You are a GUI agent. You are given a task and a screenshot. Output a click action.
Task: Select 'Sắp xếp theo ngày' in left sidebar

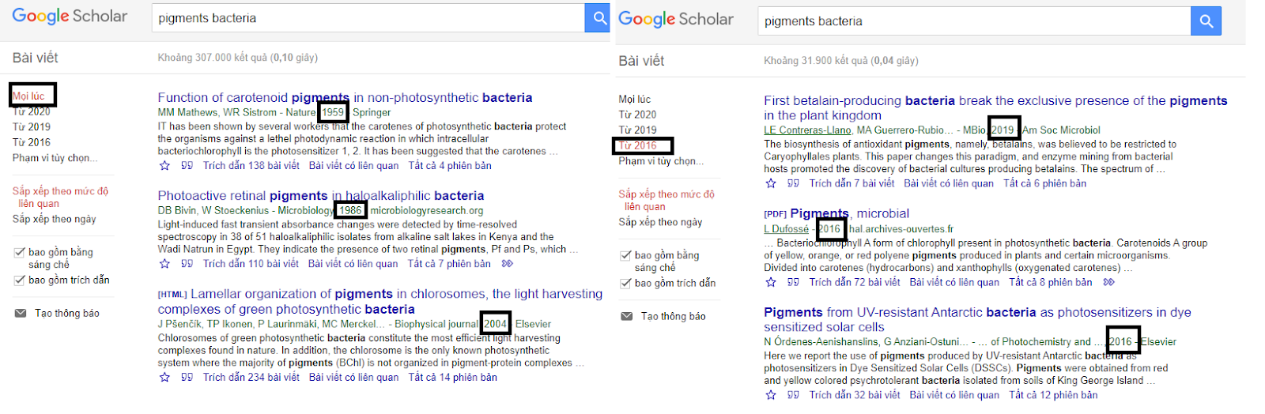[x=55, y=219]
